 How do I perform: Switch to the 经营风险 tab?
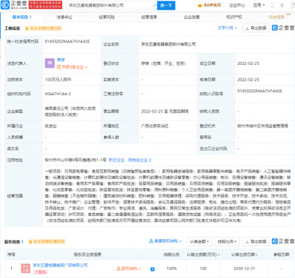tap(107, 17)
